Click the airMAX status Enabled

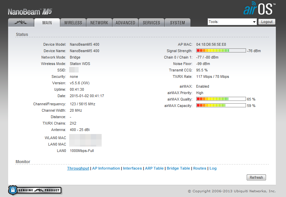click(203, 86)
